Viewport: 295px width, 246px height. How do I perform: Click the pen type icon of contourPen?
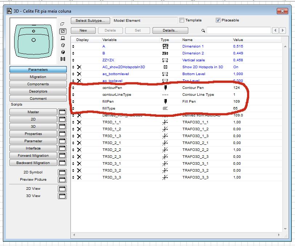(165, 87)
